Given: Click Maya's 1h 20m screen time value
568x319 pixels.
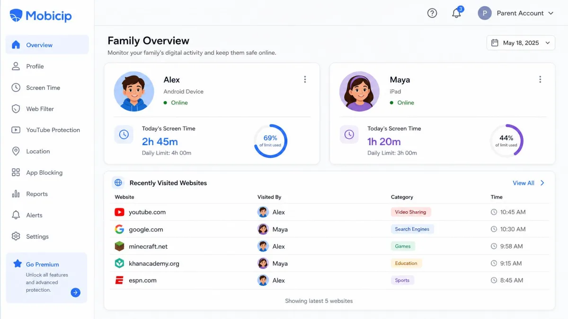Looking at the screenshot, I should [x=384, y=141].
